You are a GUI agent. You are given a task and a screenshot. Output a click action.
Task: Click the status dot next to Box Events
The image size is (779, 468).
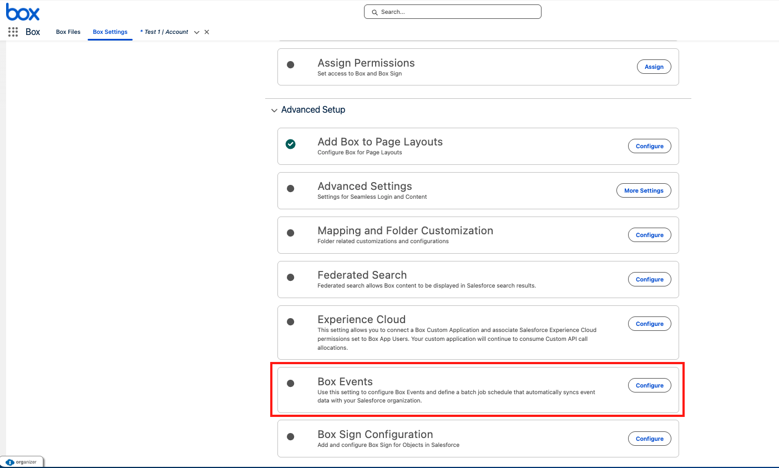coord(290,384)
